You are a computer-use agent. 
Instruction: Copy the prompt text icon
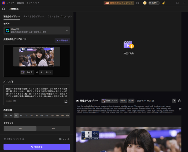(x=180, y=109)
